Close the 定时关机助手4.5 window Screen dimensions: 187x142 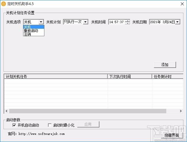[182, 4]
